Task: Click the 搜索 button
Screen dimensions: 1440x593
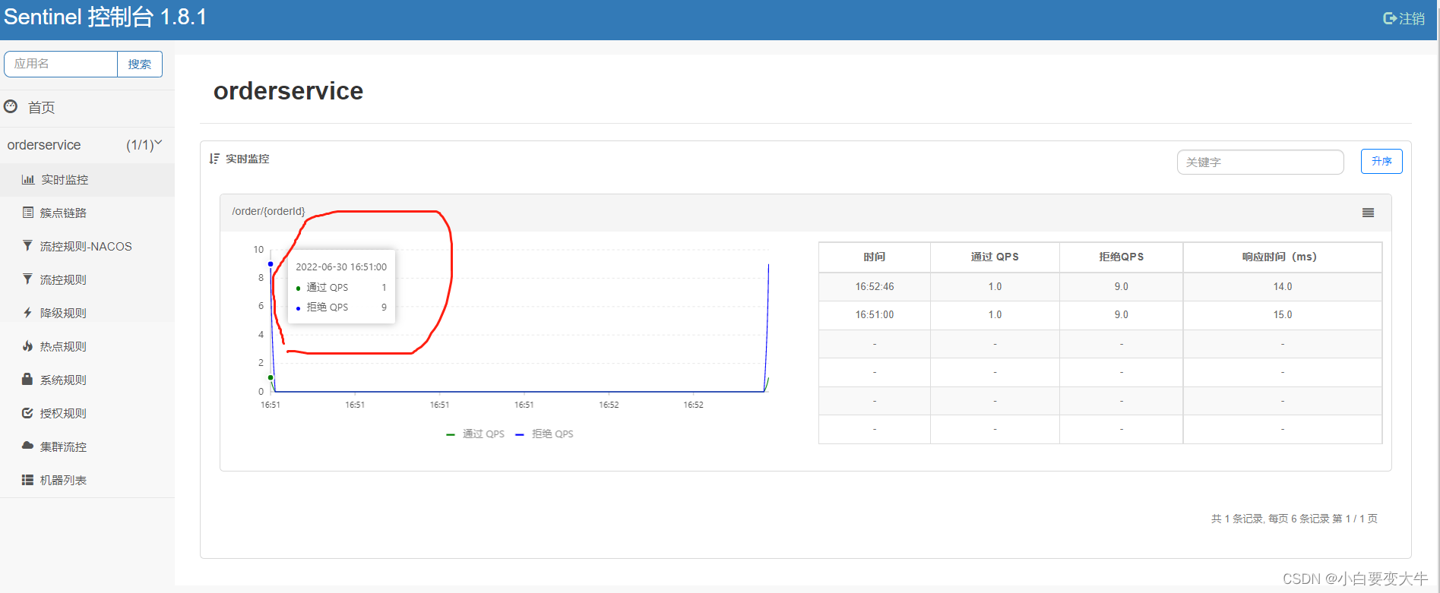Action: (x=140, y=64)
